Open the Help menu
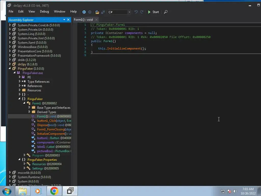261x196 pixels. click(x=73, y=11)
